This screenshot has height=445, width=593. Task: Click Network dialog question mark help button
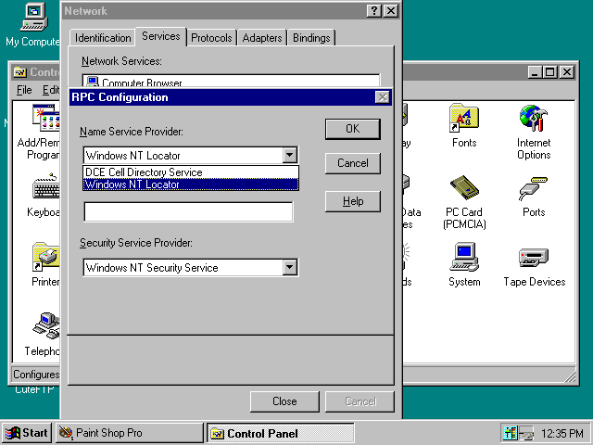(373, 11)
